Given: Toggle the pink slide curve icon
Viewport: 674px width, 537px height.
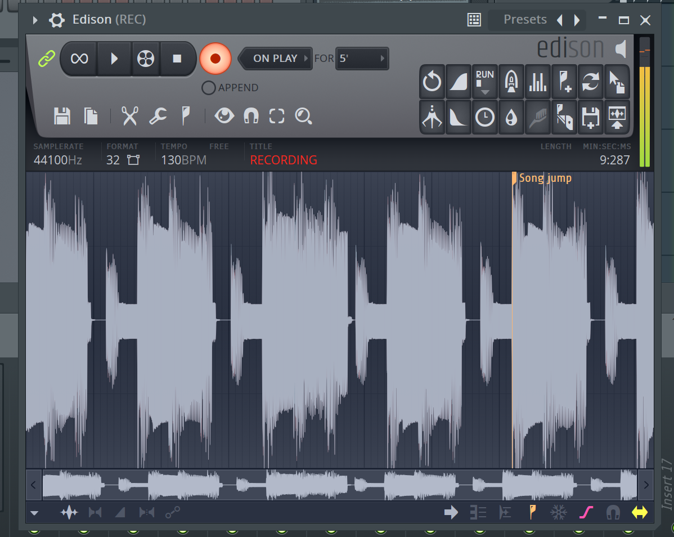Looking at the screenshot, I should click(x=586, y=512).
